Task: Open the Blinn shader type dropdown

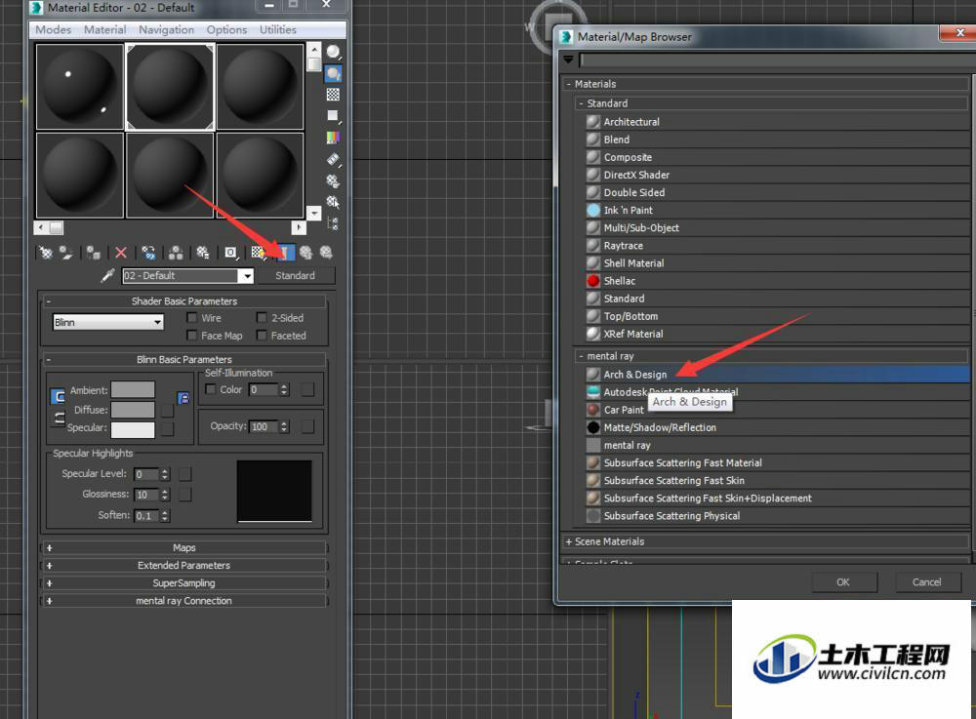Action: 108,322
